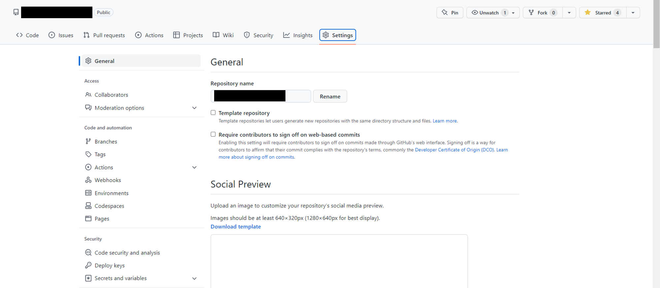Go to the Pull requests tab

tap(104, 35)
